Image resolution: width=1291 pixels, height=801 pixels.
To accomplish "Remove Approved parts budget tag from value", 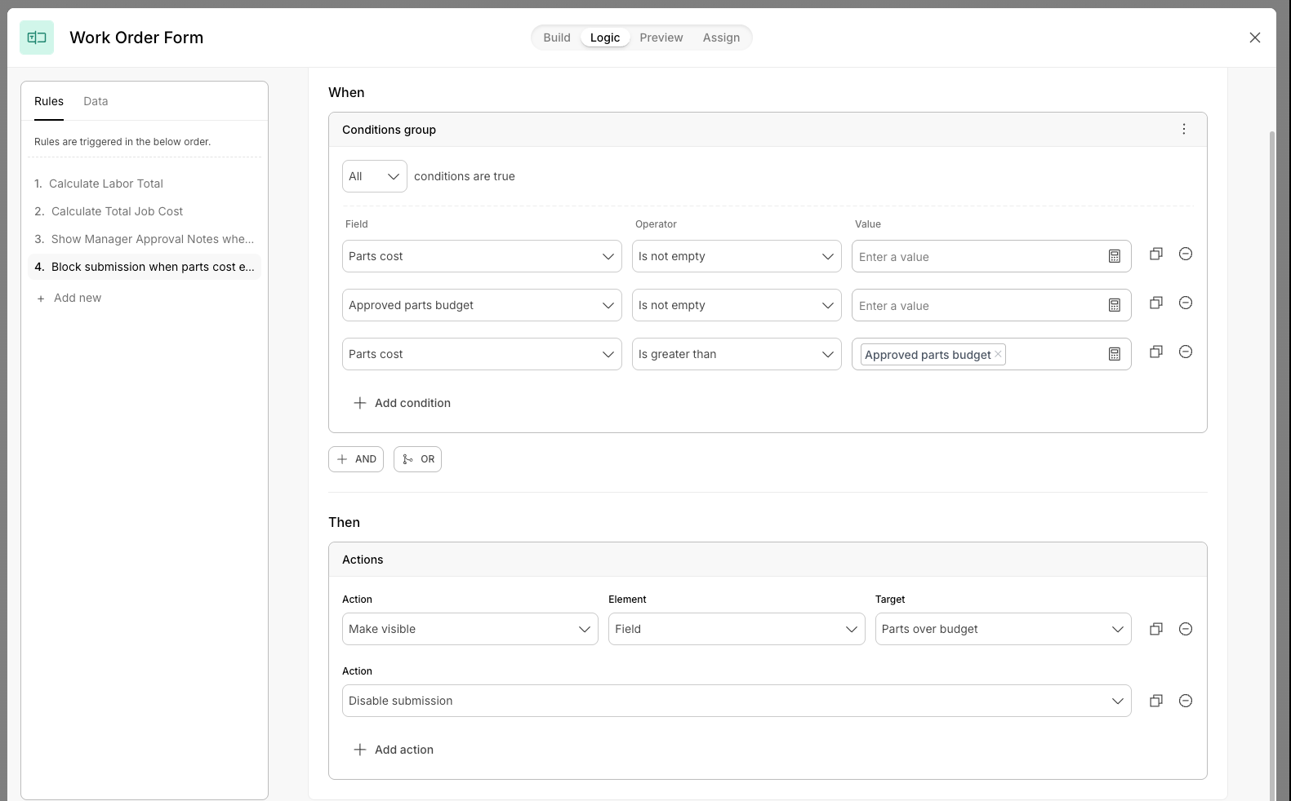I will coord(998,354).
